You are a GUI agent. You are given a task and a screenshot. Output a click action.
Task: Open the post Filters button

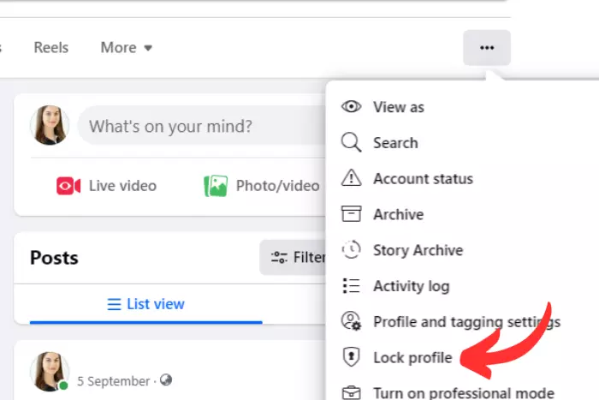point(293,257)
